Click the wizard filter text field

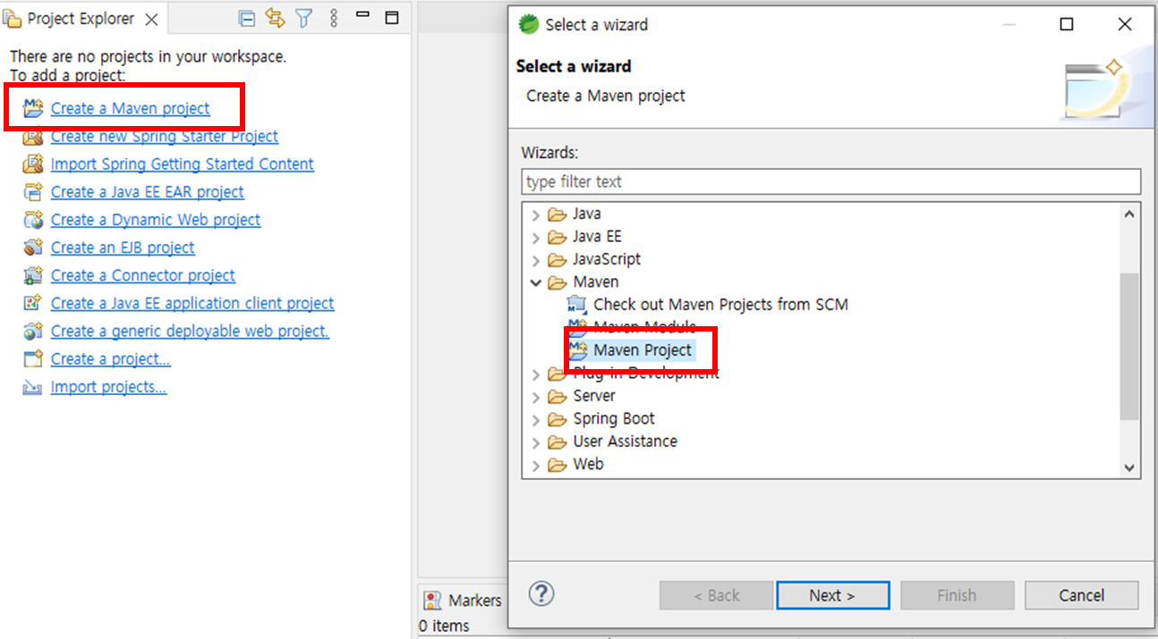click(x=830, y=181)
